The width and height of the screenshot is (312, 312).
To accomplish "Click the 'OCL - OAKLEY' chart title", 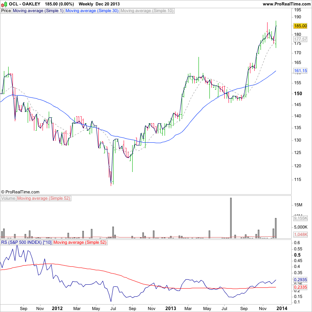I will pyautogui.click(x=25, y=4).
